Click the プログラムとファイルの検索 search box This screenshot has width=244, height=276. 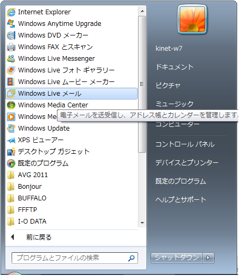pos(75,258)
